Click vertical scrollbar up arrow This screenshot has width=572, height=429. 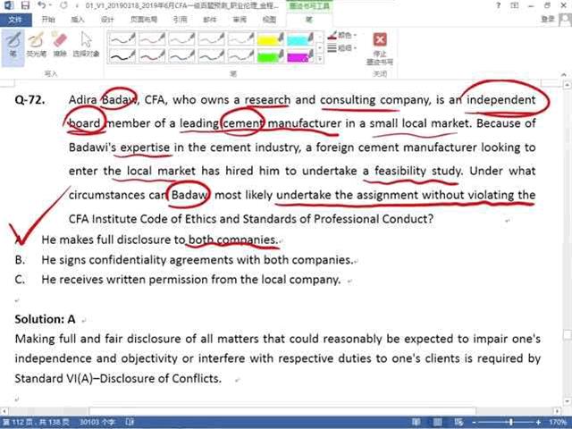click(568, 86)
